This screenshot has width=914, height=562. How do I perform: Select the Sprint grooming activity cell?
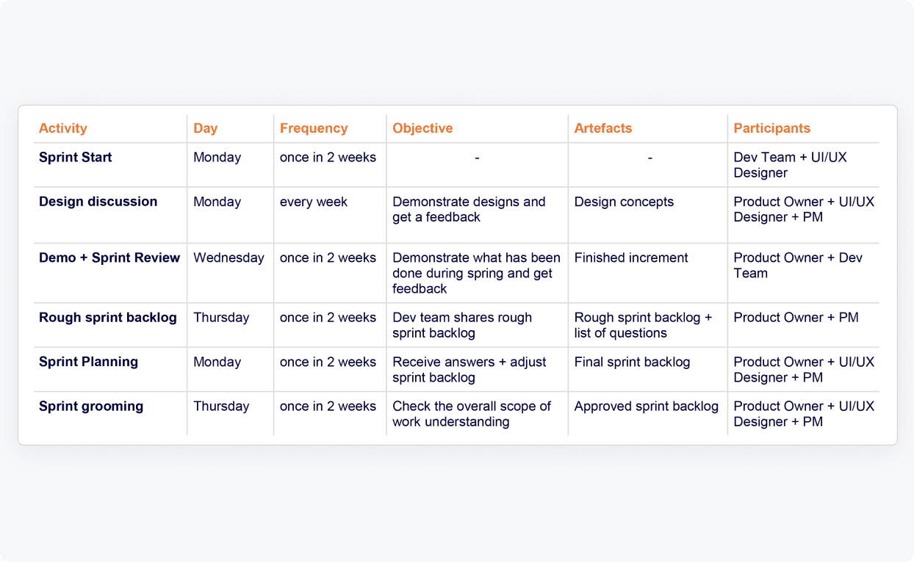coord(91,406)
